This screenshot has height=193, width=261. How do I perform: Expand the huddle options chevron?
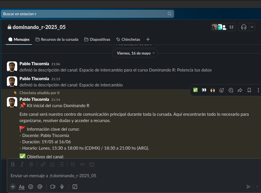252,27
